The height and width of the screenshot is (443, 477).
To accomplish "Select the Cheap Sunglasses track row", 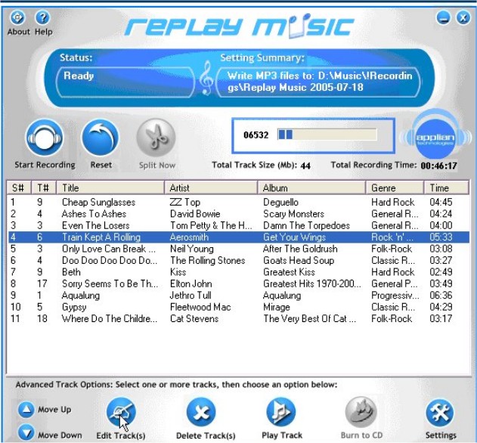I will [x=98, y=203].
